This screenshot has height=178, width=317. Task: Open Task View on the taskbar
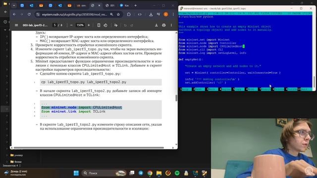coord(132,173)
